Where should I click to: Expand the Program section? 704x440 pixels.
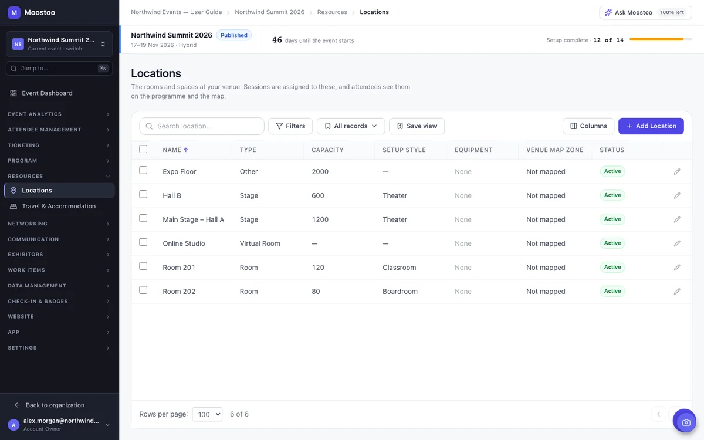point(59,161)
